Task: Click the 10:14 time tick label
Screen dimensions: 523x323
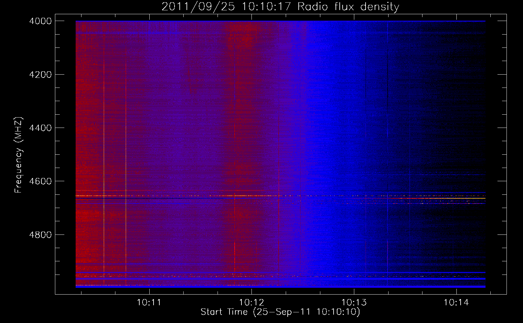Action: point(456,303)
